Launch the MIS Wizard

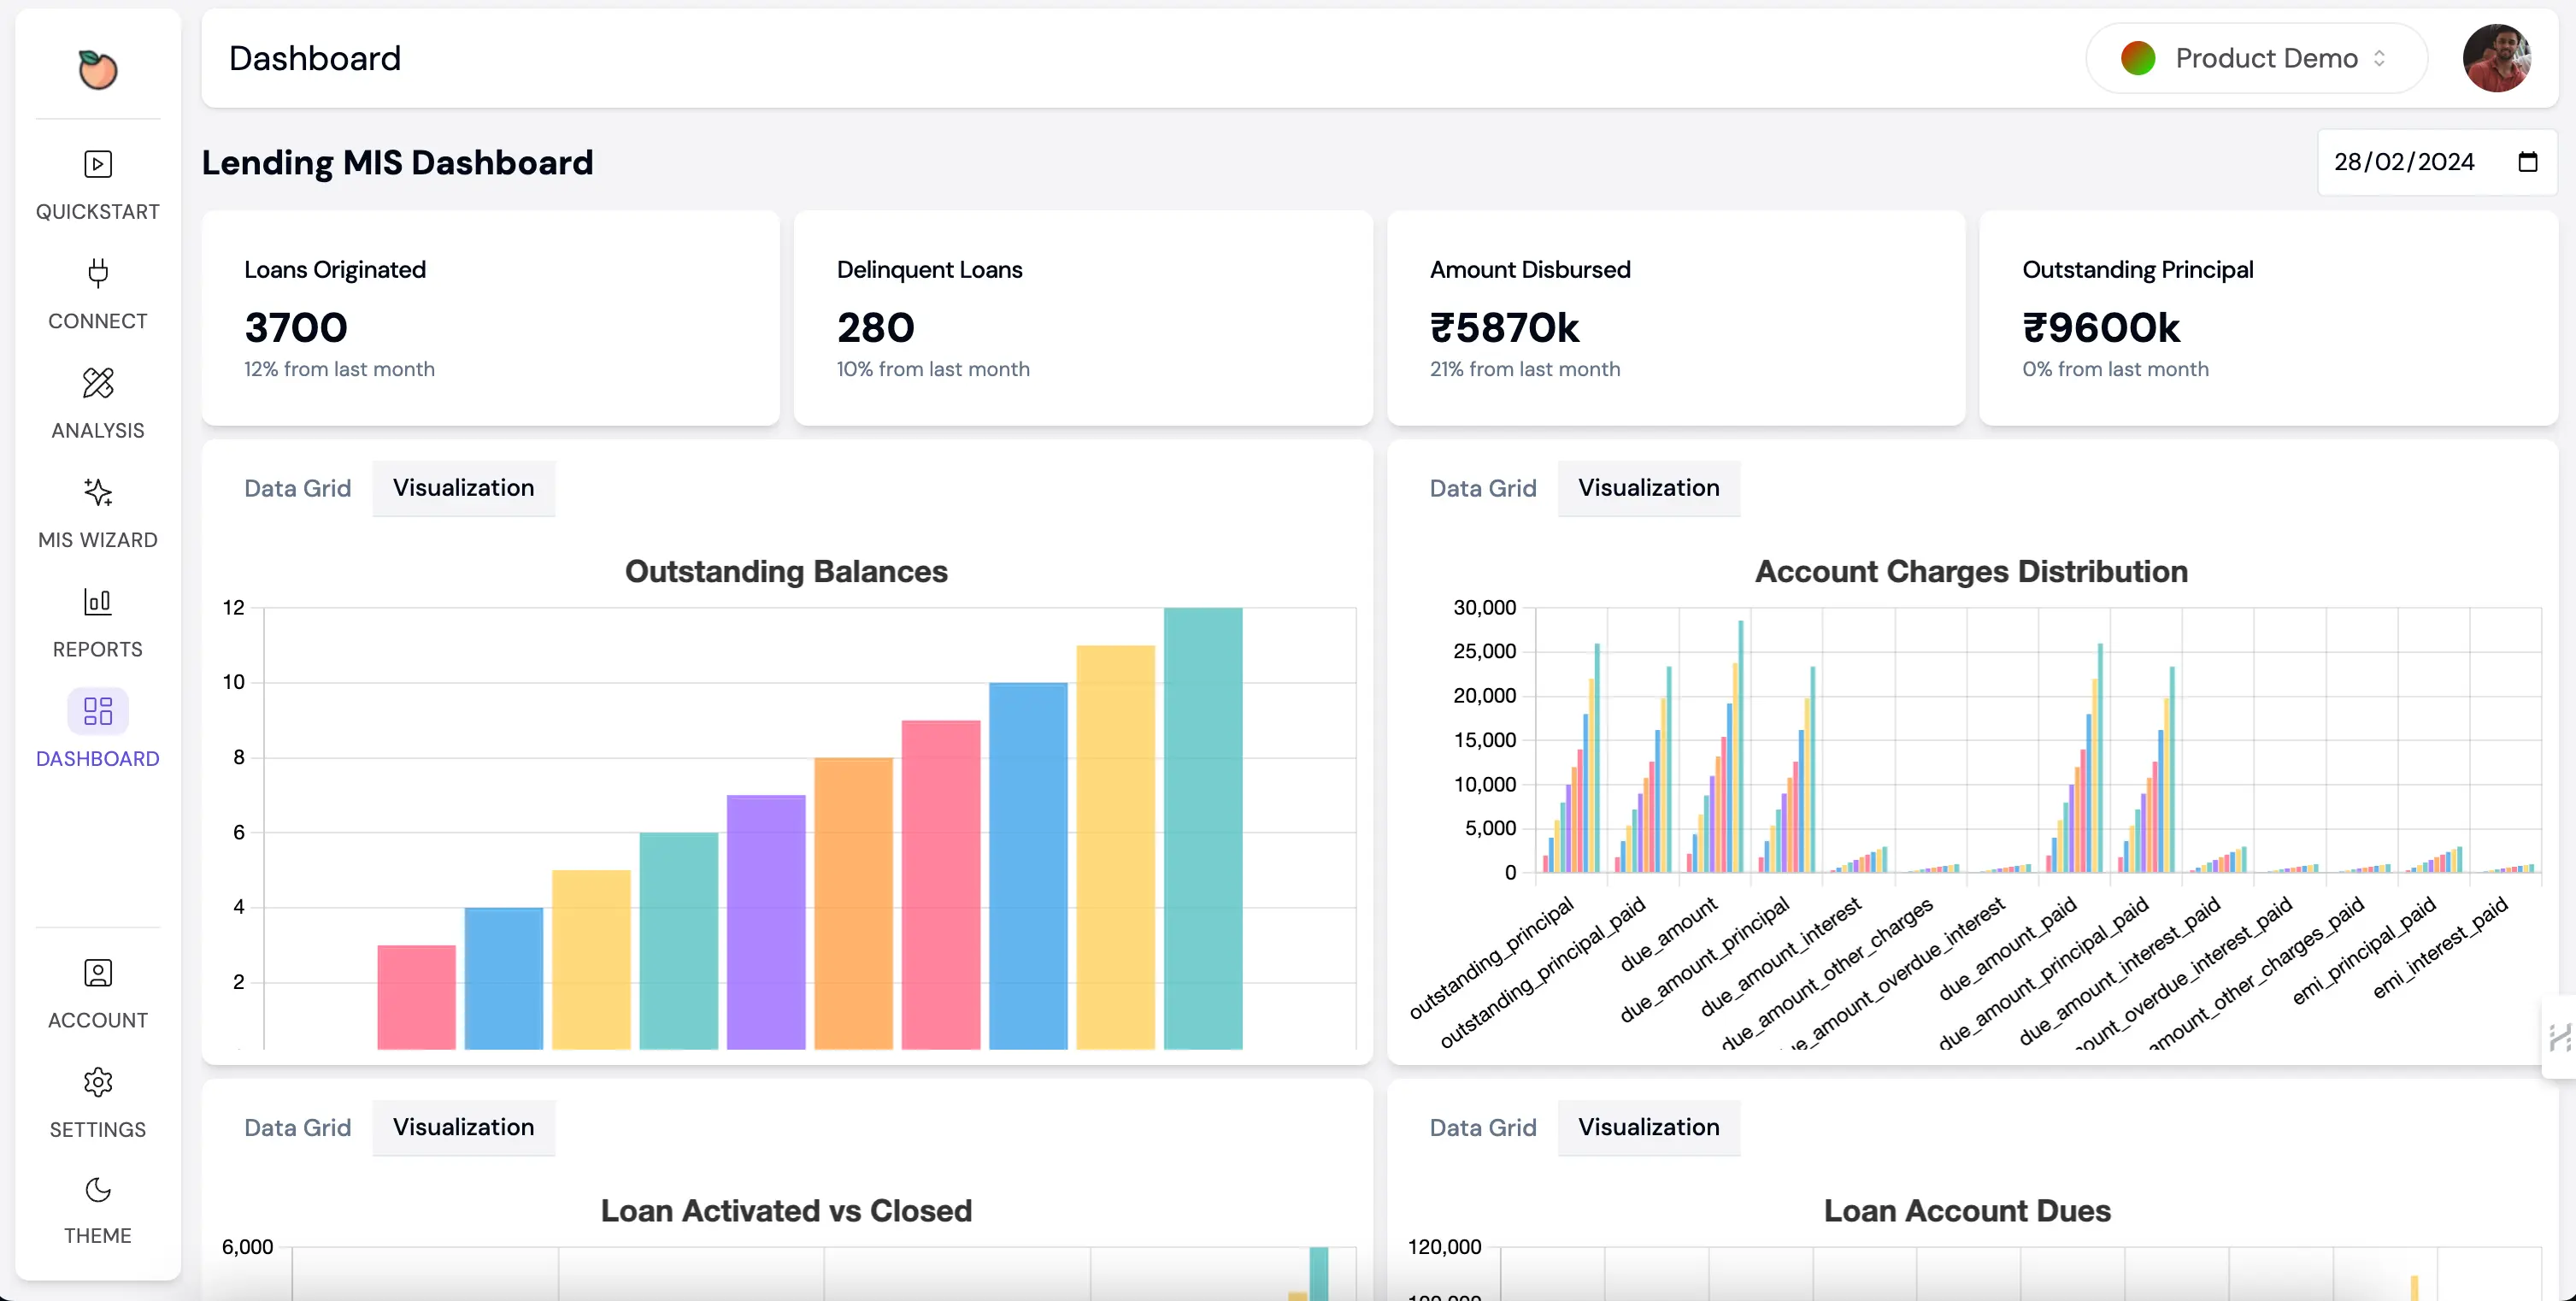click(x=96, y=513)
